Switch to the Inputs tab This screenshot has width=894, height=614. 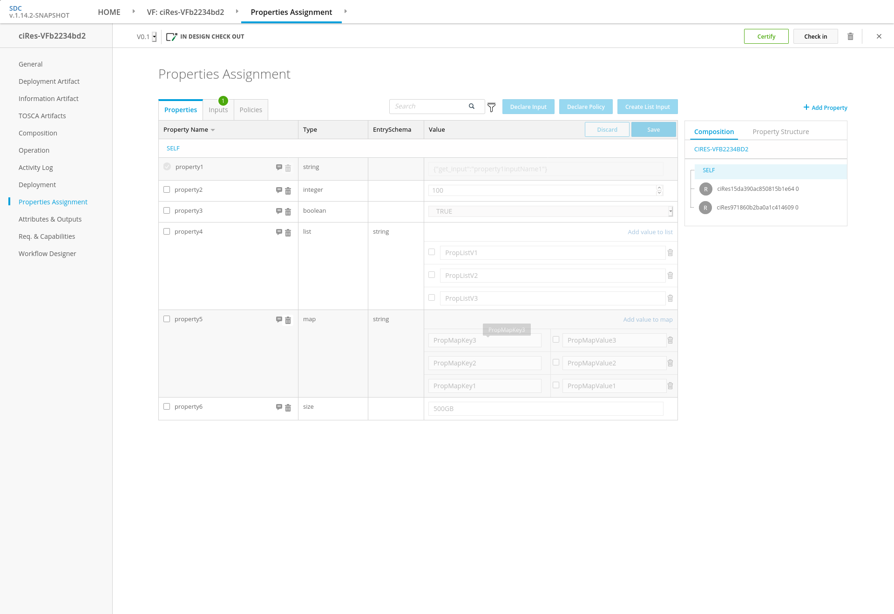click(x=218, y=110)
